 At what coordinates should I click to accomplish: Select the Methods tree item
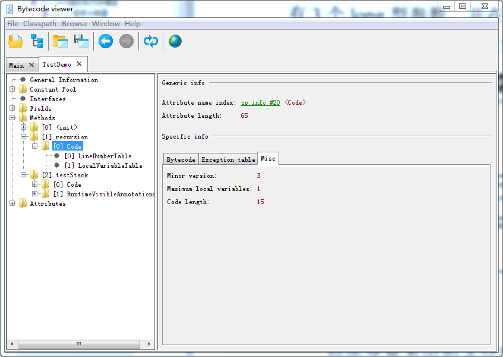42,118
